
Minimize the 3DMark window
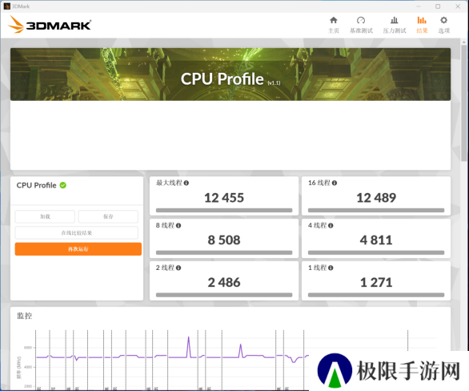tap(418, 6)
